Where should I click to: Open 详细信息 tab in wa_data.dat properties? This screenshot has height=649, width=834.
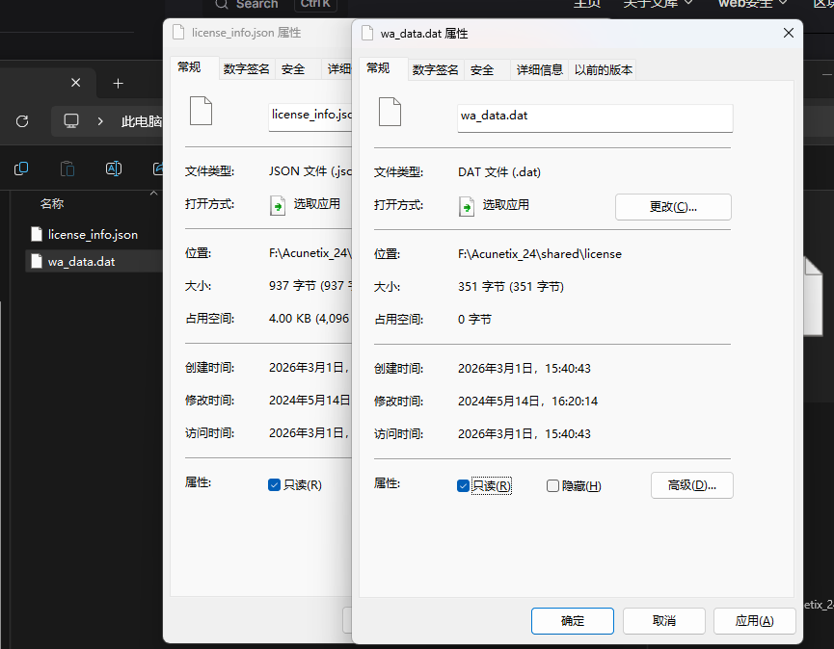click(539, 70)
